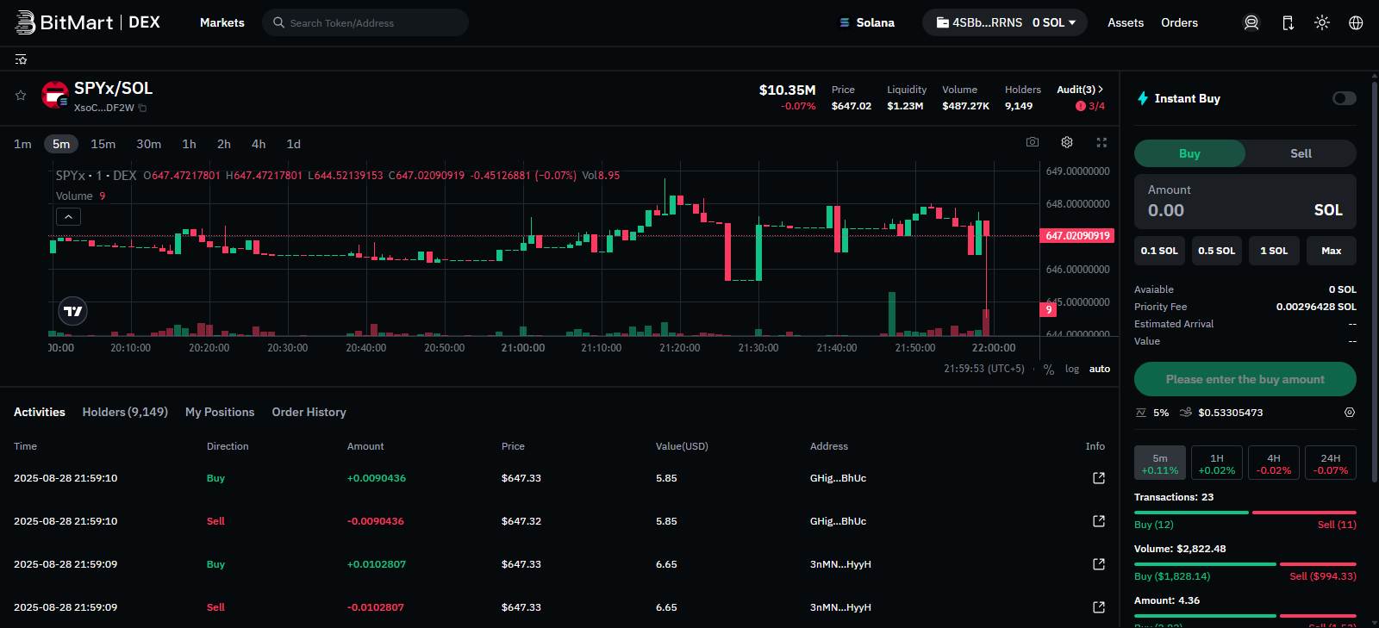Viewport: 1379px width, 628px height.
Task: Select the 1m timeframe
Action: click(23, 144)
